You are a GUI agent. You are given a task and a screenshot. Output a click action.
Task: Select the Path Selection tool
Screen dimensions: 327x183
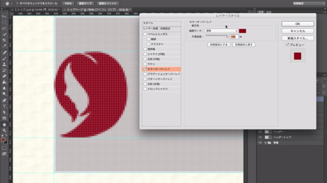point(4,112)
